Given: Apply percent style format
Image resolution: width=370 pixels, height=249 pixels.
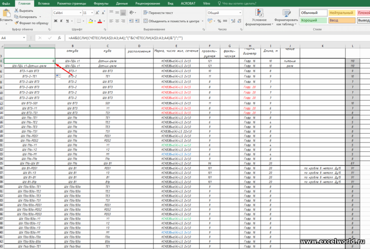Looking at the screenshot, I should (x=219, y=21).
